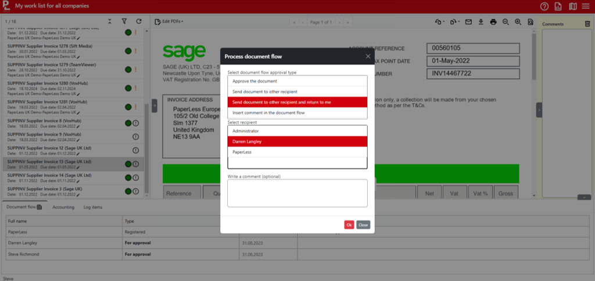Select 'Insert comment in the document flow' option
595x281 pixels.
pyautogui.click(x=297, y=112)
